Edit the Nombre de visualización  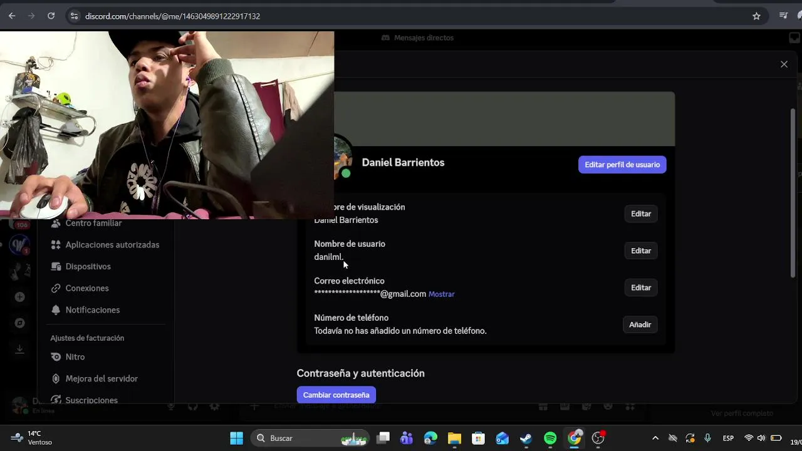tap(641, 214)
